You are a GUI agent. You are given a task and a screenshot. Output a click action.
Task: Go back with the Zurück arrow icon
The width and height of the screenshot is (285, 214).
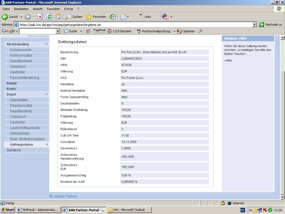click(5, 17)
